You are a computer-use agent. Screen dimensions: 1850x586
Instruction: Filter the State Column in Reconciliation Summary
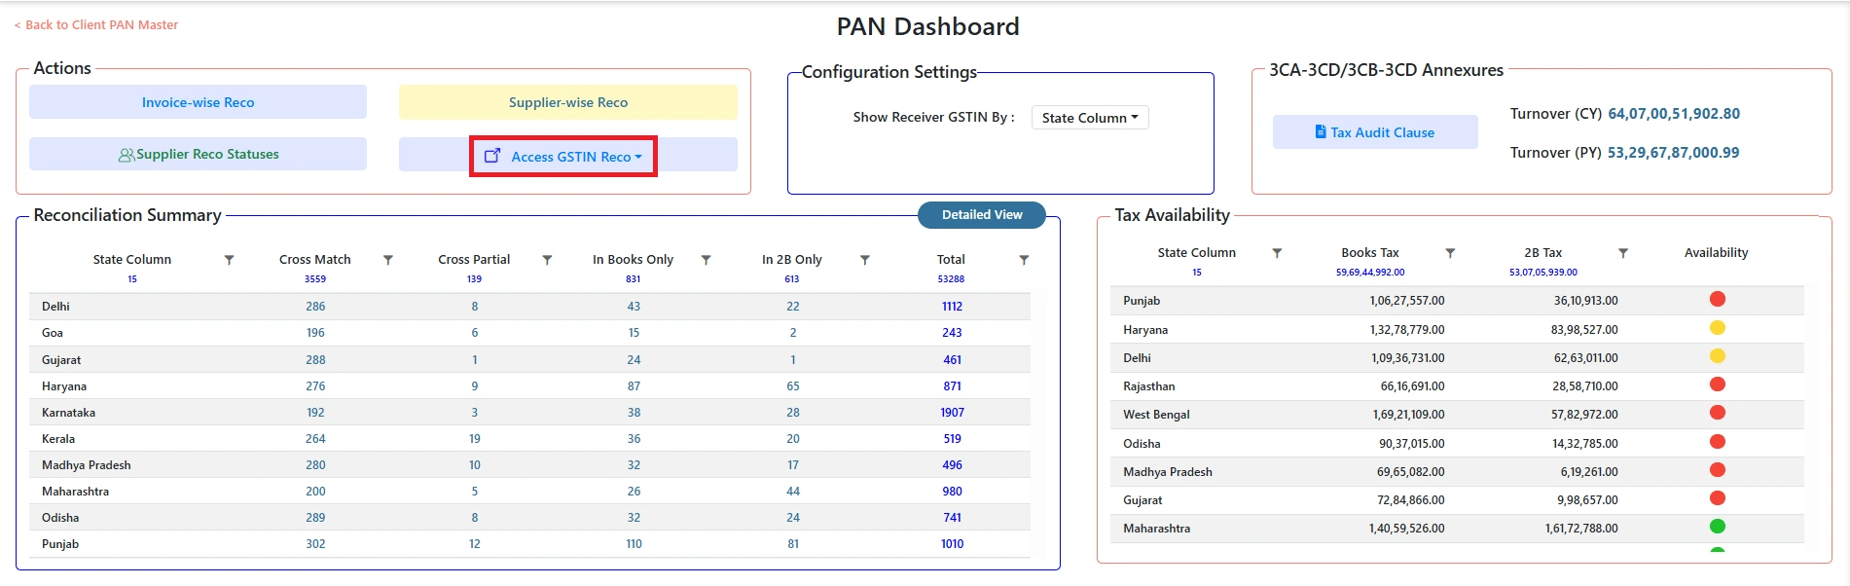pyautogui.click(x=230, y=260)
